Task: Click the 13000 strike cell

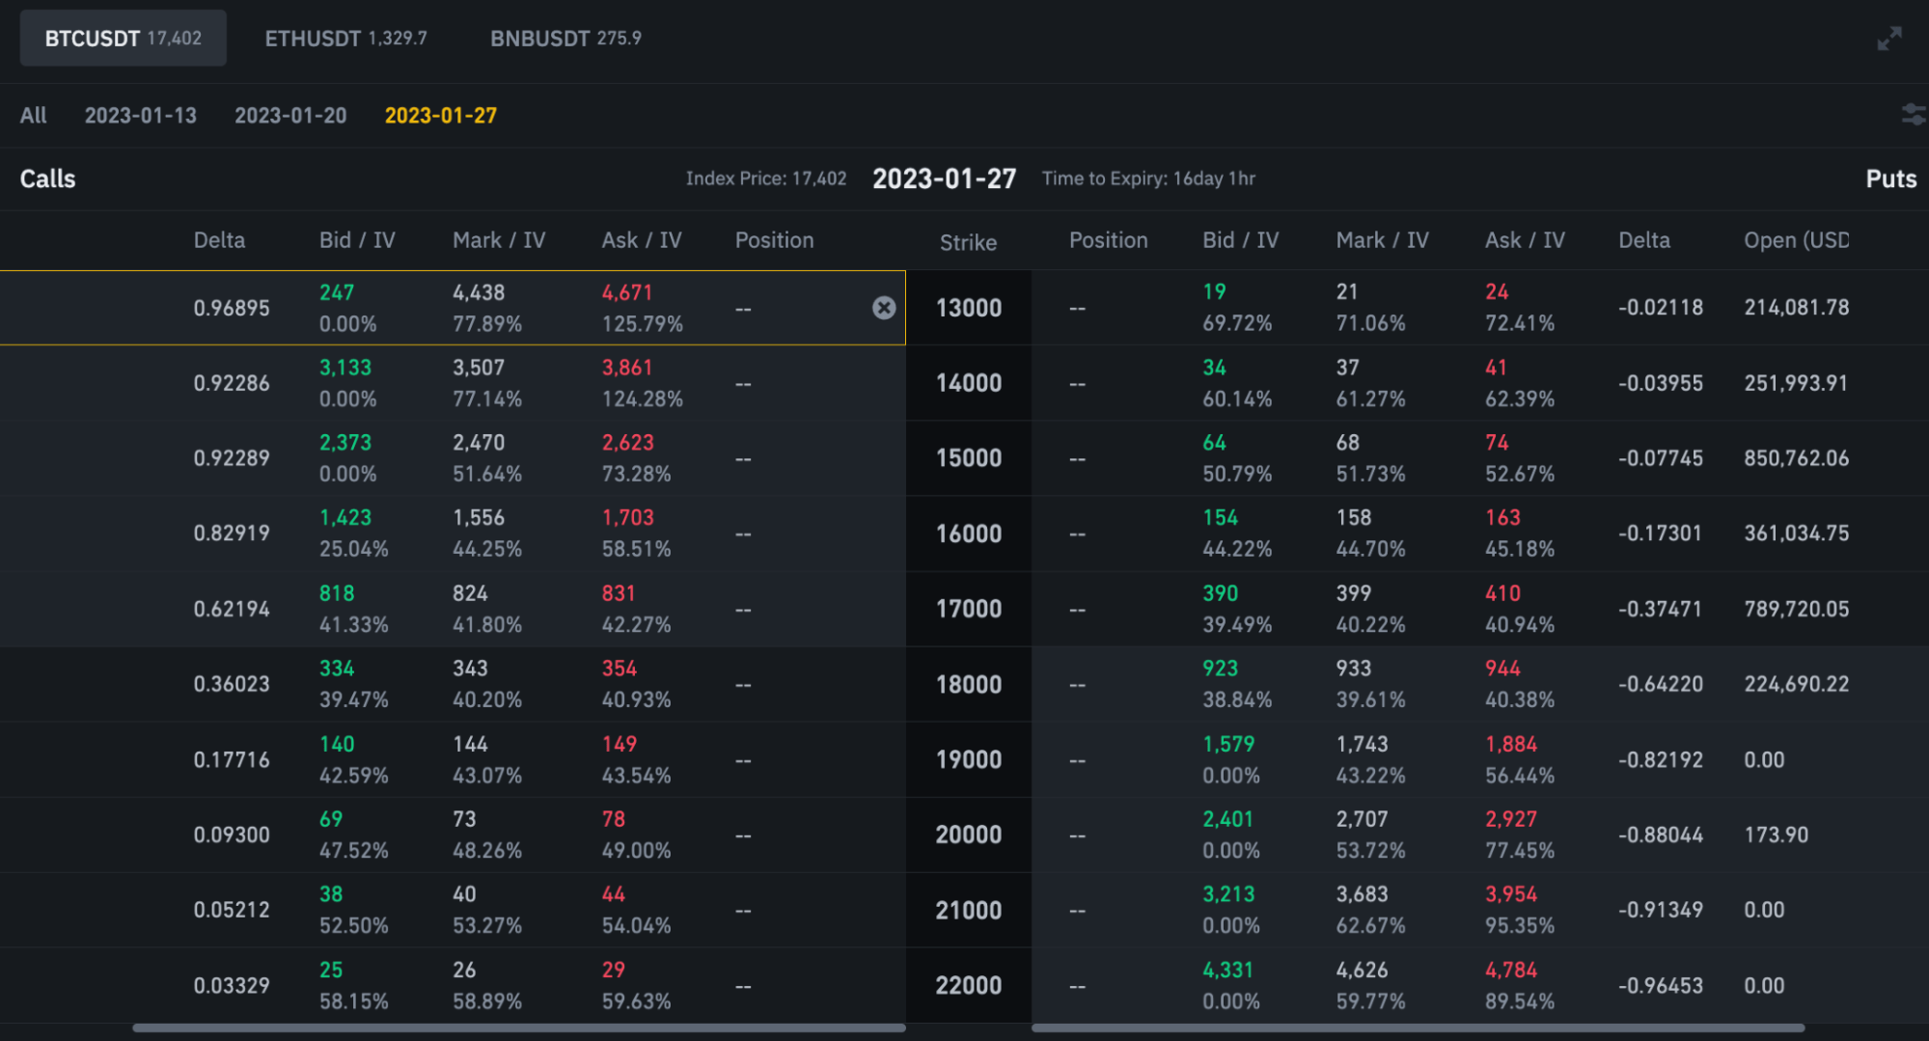Action: 969,308
